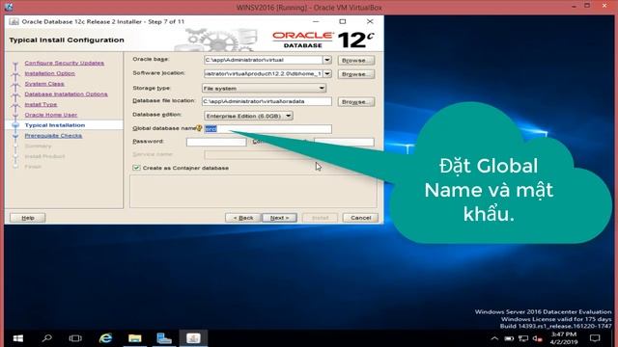Image resolution: width=618 pixels, height=347 pixels.
Task: Open the Windows Start menu
Action: 18,338
